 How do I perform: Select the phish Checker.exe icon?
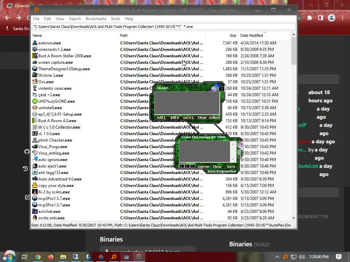35,140
